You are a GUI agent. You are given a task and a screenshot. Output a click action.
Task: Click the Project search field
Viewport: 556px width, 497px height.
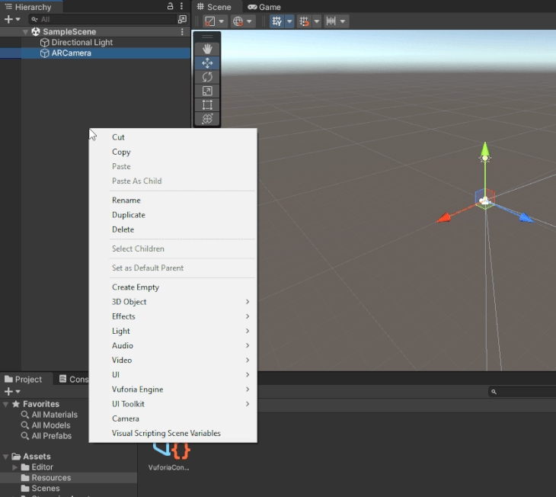[x=522, y=392]
